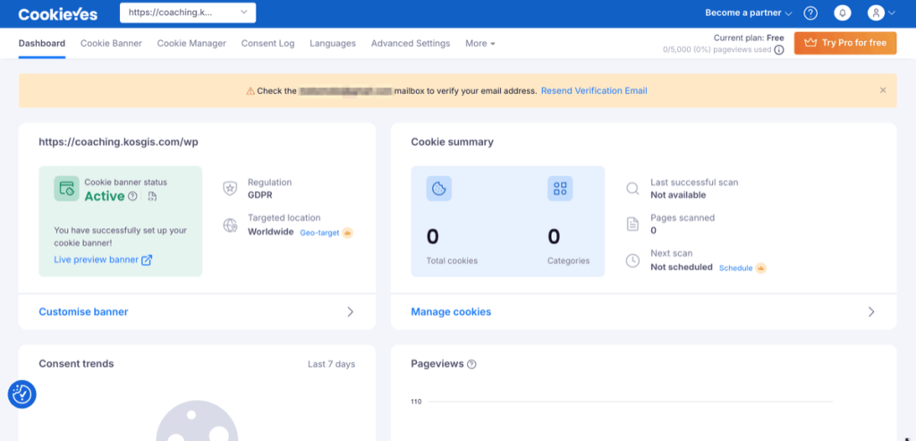This screenshot has width=916, height=441.
Task: Click the Customise banner chevron arrow
Action: coord(351,312)
